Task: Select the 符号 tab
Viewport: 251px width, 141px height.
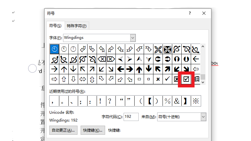Action: [55, 26]
